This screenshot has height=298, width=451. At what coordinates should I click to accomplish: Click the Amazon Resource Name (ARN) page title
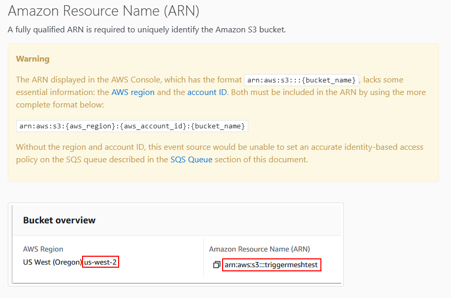[x=103, y=11]
